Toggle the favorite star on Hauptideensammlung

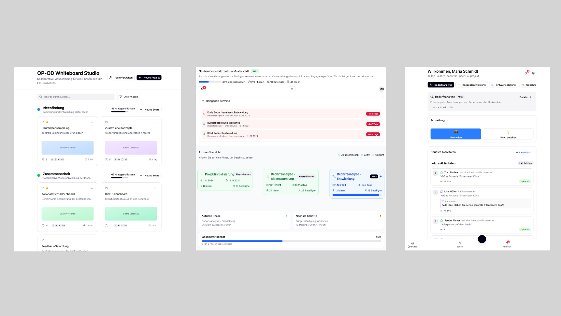[47, 122]
